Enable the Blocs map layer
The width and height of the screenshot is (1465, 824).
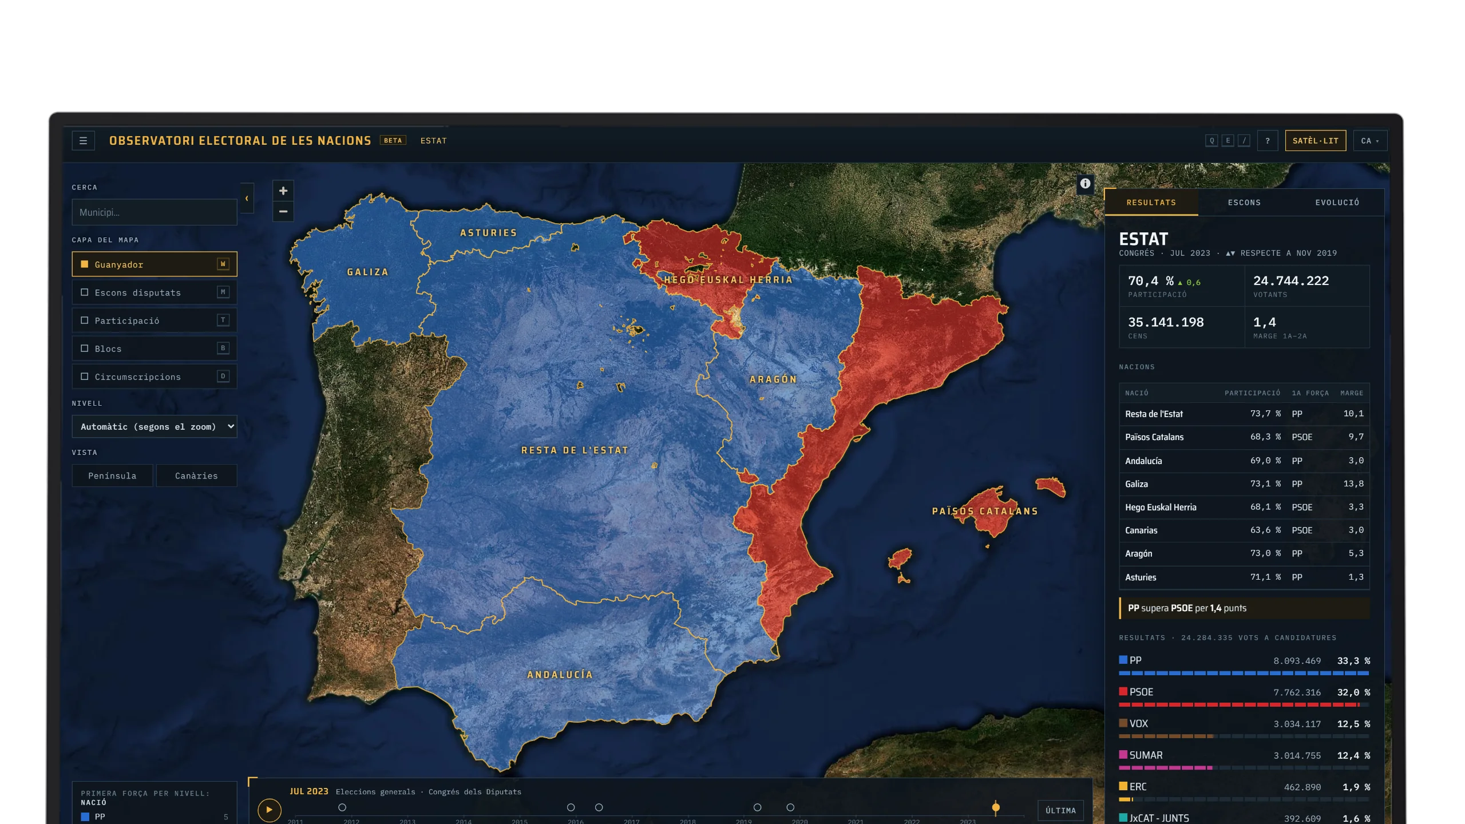pos(155,348)
